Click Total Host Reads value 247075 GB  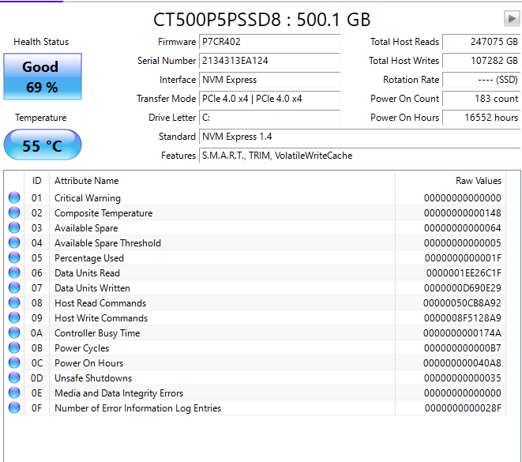click(482, 42)
